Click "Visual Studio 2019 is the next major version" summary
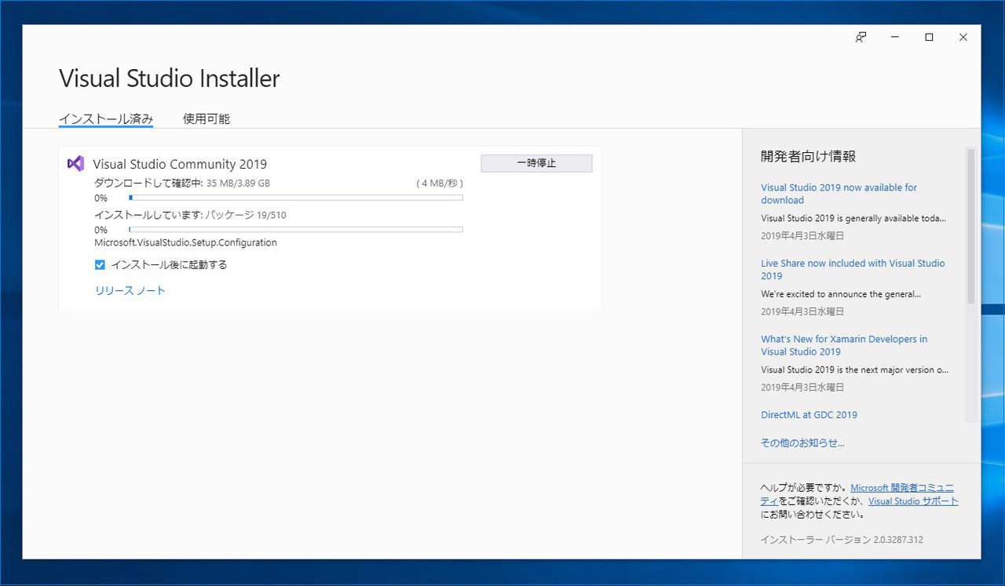Viewport: 1005px width, 586px height. [x=854, y=370]
